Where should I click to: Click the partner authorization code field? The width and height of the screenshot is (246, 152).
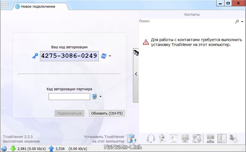pyautogui.click(x=69, y=97)
